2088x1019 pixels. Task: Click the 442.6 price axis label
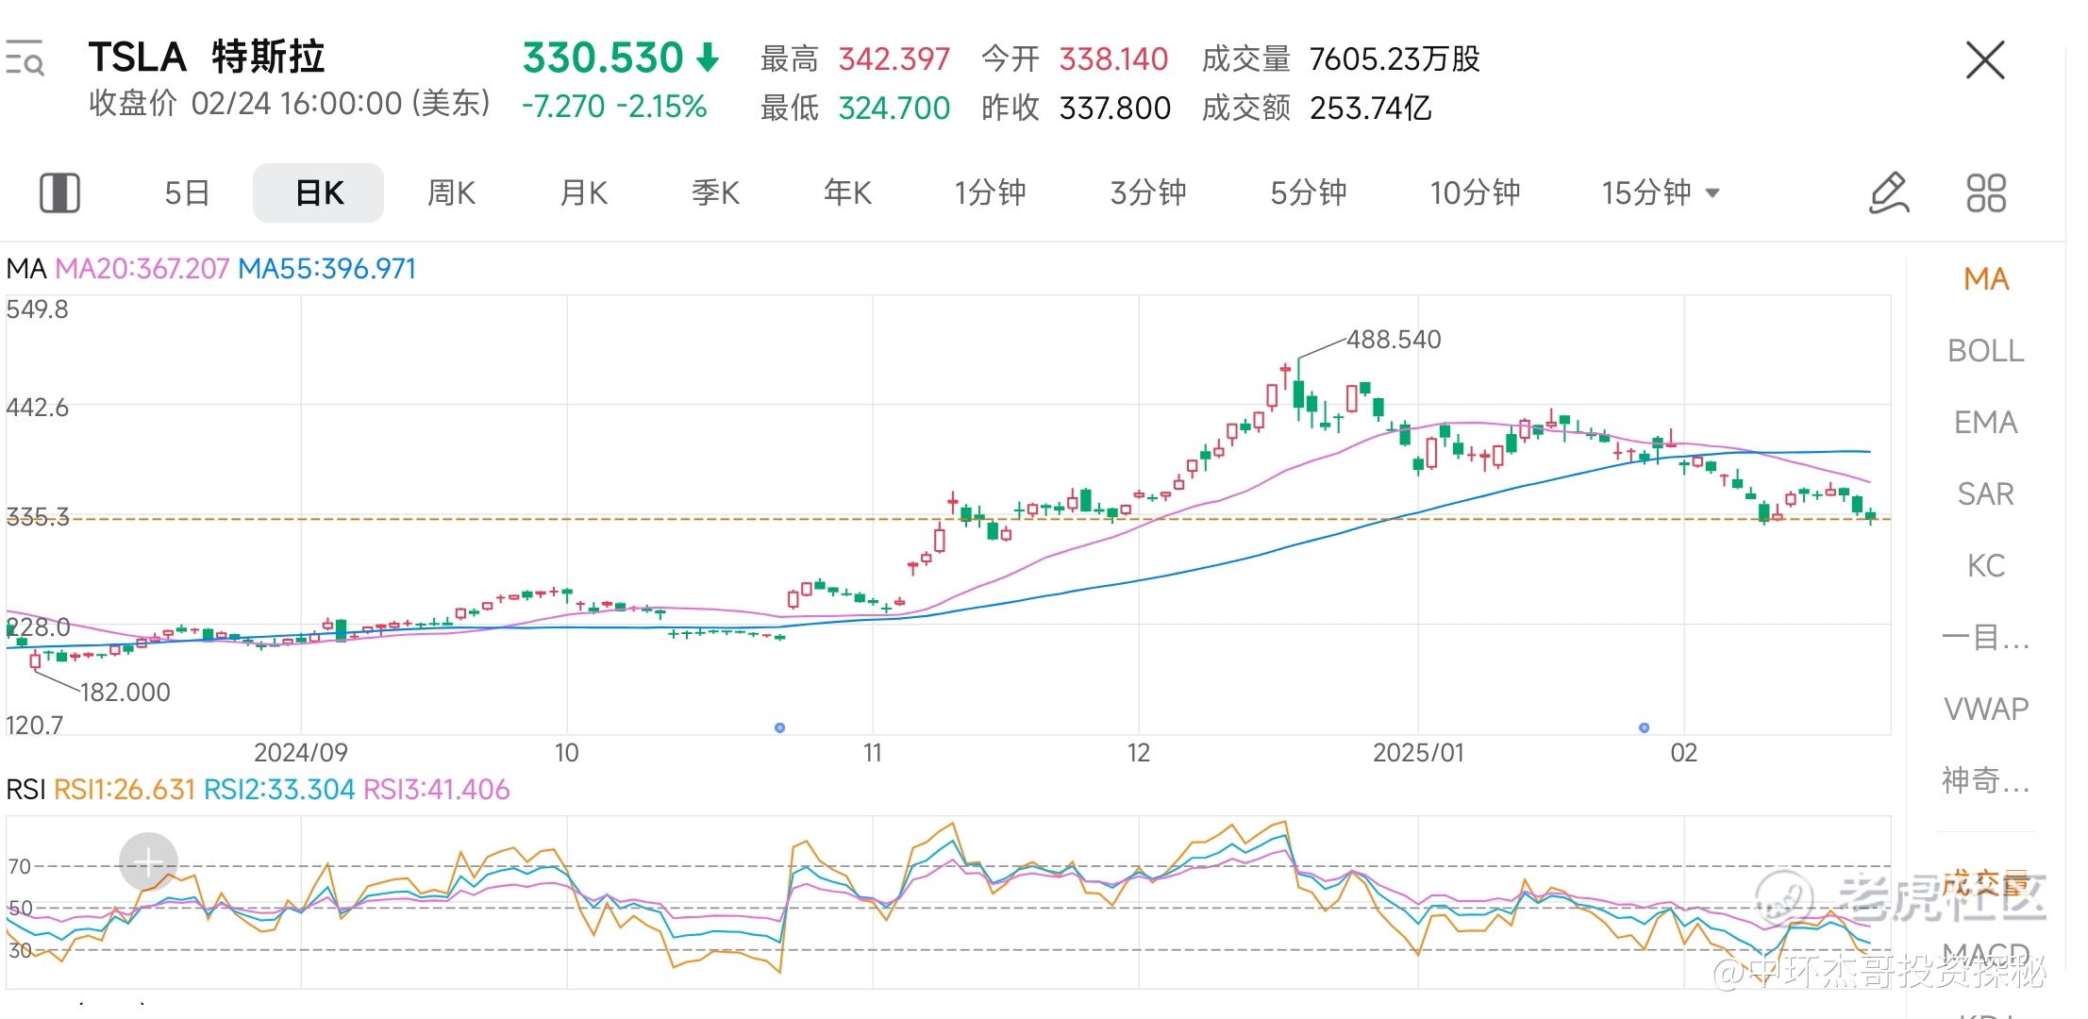point(38,408)
